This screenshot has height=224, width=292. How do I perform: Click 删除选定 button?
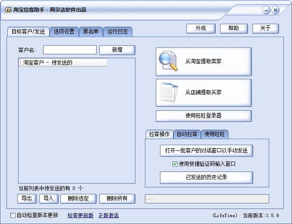click(x=78, y=198)
